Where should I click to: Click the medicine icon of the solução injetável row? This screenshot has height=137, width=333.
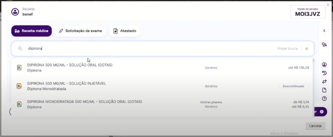(x=19, y=86)
